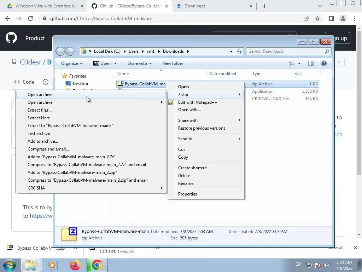This screenshot has width=362, height=272.
Task: Add to "Bypass-CollabVM-malware-main_2.7z"
Action: click(91, 157)
